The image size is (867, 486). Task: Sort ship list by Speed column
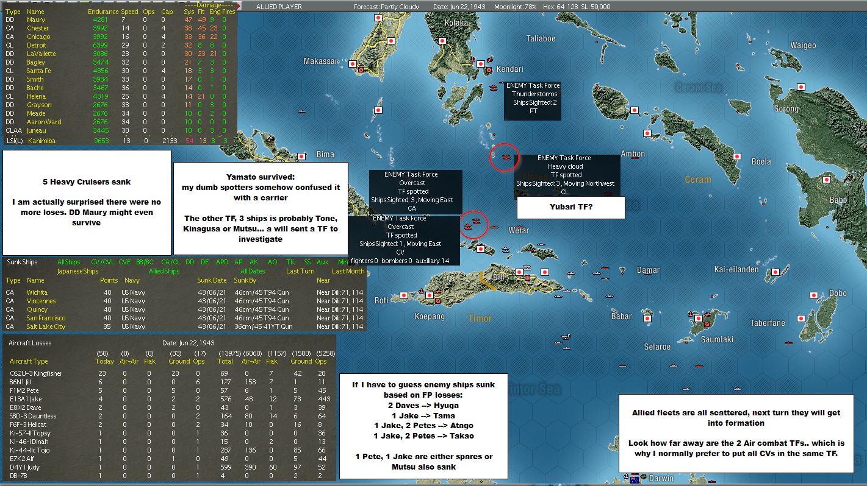(129, 12)
